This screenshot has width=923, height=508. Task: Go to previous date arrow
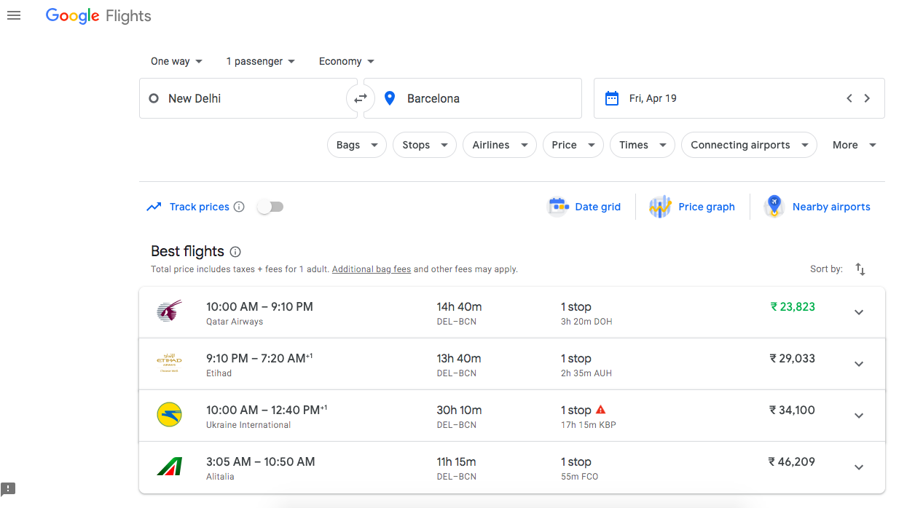point(849,98)
